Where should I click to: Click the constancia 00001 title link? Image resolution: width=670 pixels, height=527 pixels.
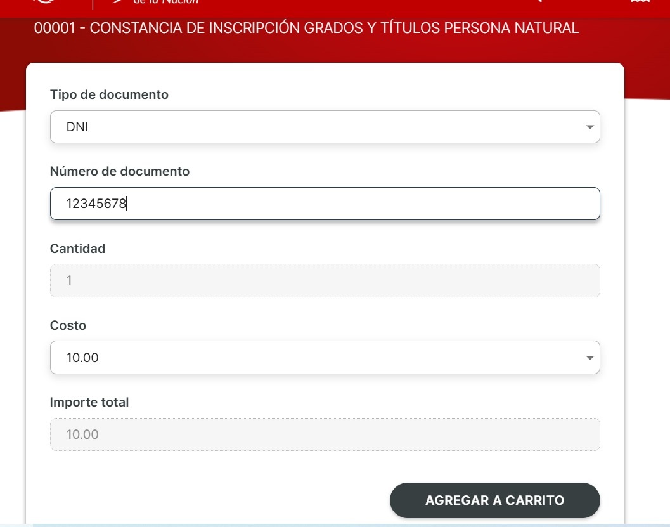307,28
